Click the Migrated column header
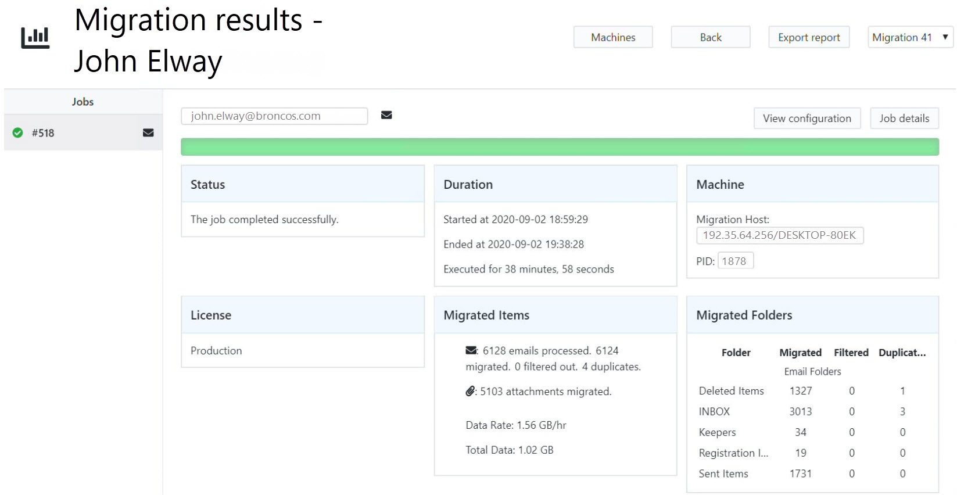Image resolution: width=957 pixels, height=495 pixels. tap(800, 353)
